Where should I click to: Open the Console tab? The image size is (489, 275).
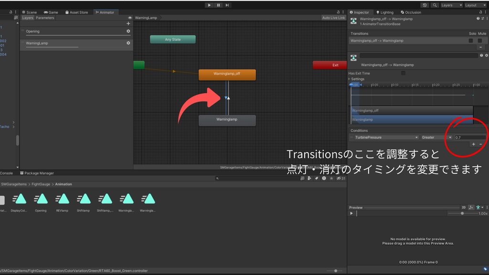pos(6,173)
